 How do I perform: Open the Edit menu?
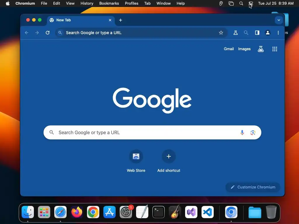click(x=56, y=3)
